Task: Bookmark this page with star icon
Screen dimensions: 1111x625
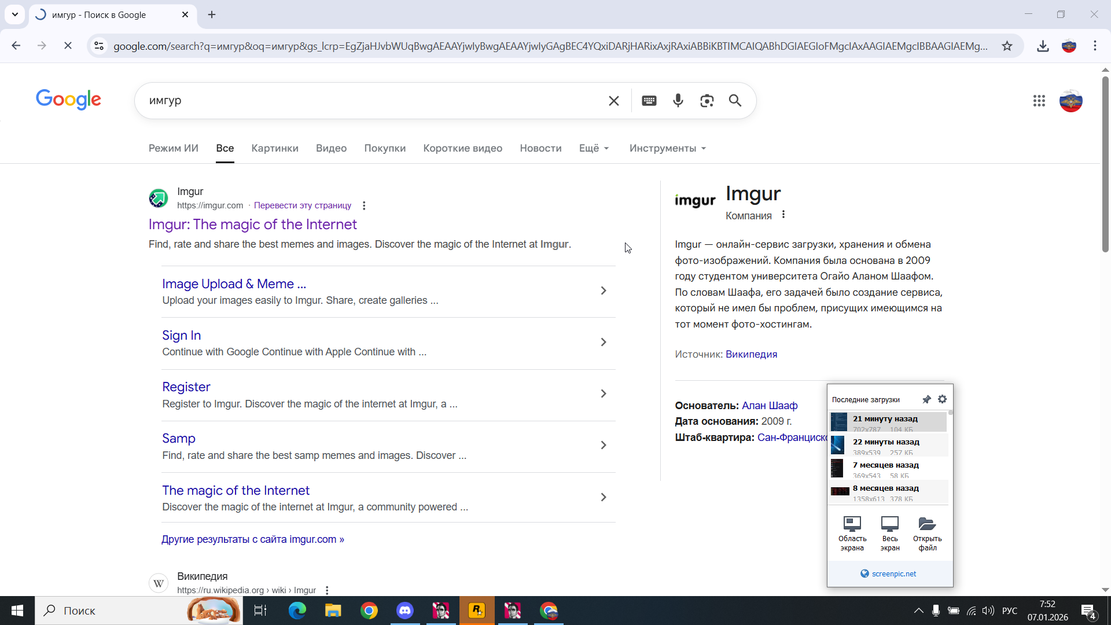Action: (1007, 46)
